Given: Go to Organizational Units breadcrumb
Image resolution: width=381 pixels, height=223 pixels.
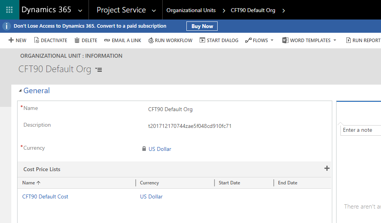Looking at the screenshot, I should tap(191, 10).
